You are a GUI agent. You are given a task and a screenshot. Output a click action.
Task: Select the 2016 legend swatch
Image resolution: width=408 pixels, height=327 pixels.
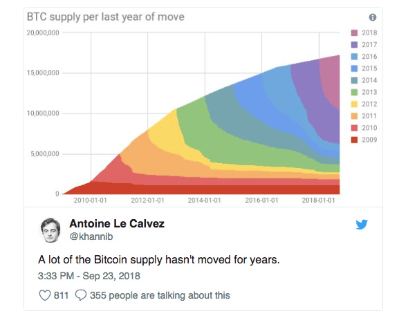[x=354, y=57]
